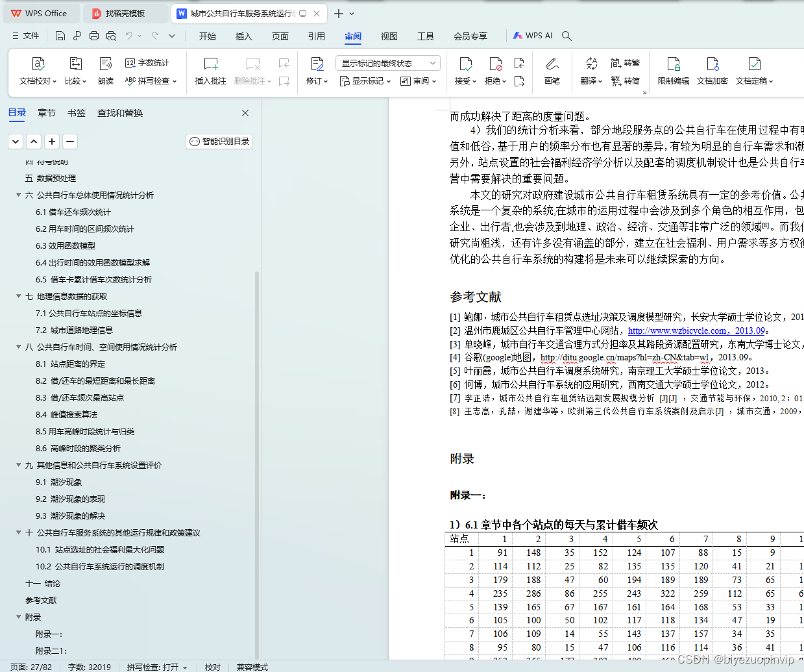
Task: Collapse the 六 公共自行车总体使用情况统计分析 section
Action: tap(19, 195)
